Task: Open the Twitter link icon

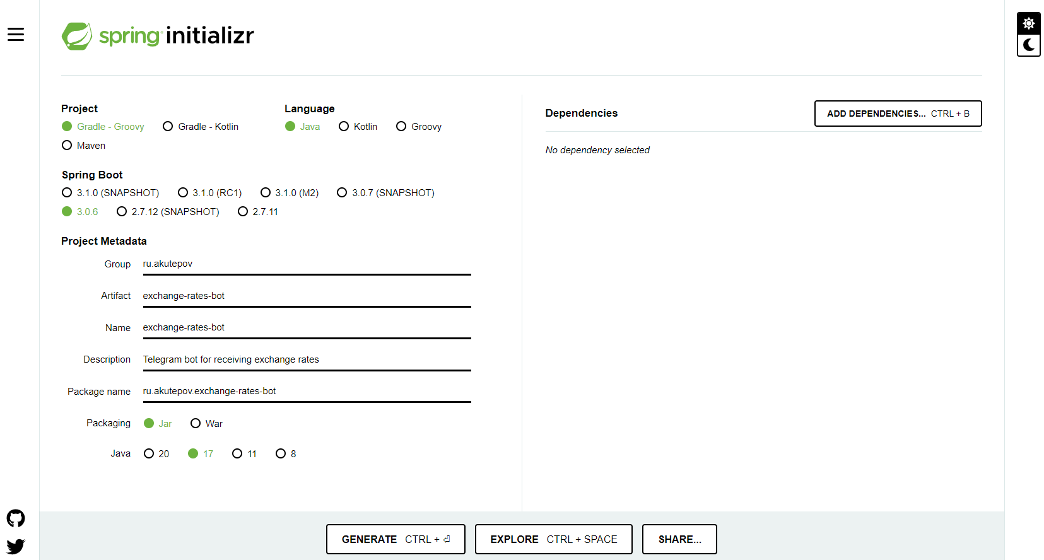Action: pos(16,545)
